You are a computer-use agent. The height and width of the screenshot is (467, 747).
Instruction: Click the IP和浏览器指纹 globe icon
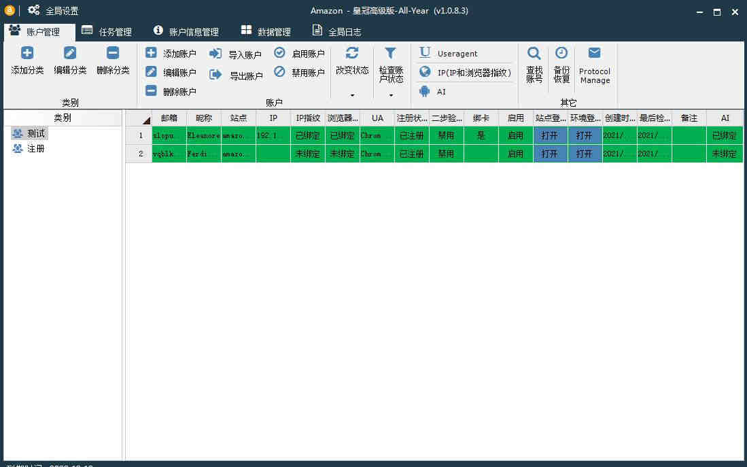(x=425, y=72)
